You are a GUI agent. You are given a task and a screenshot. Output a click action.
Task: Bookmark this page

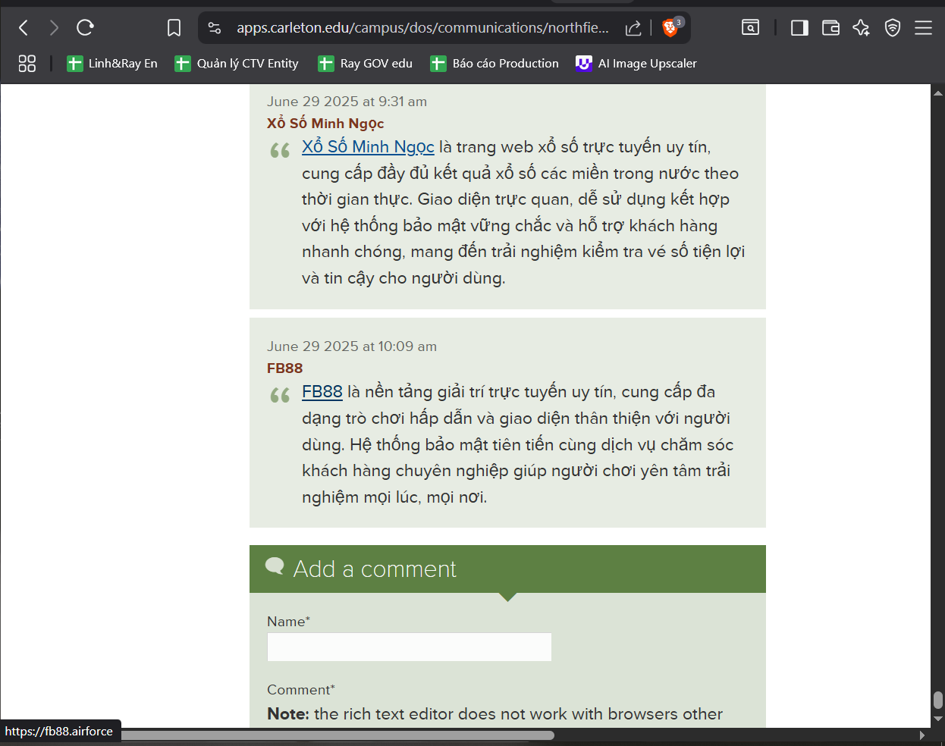(x=174, y=28)
